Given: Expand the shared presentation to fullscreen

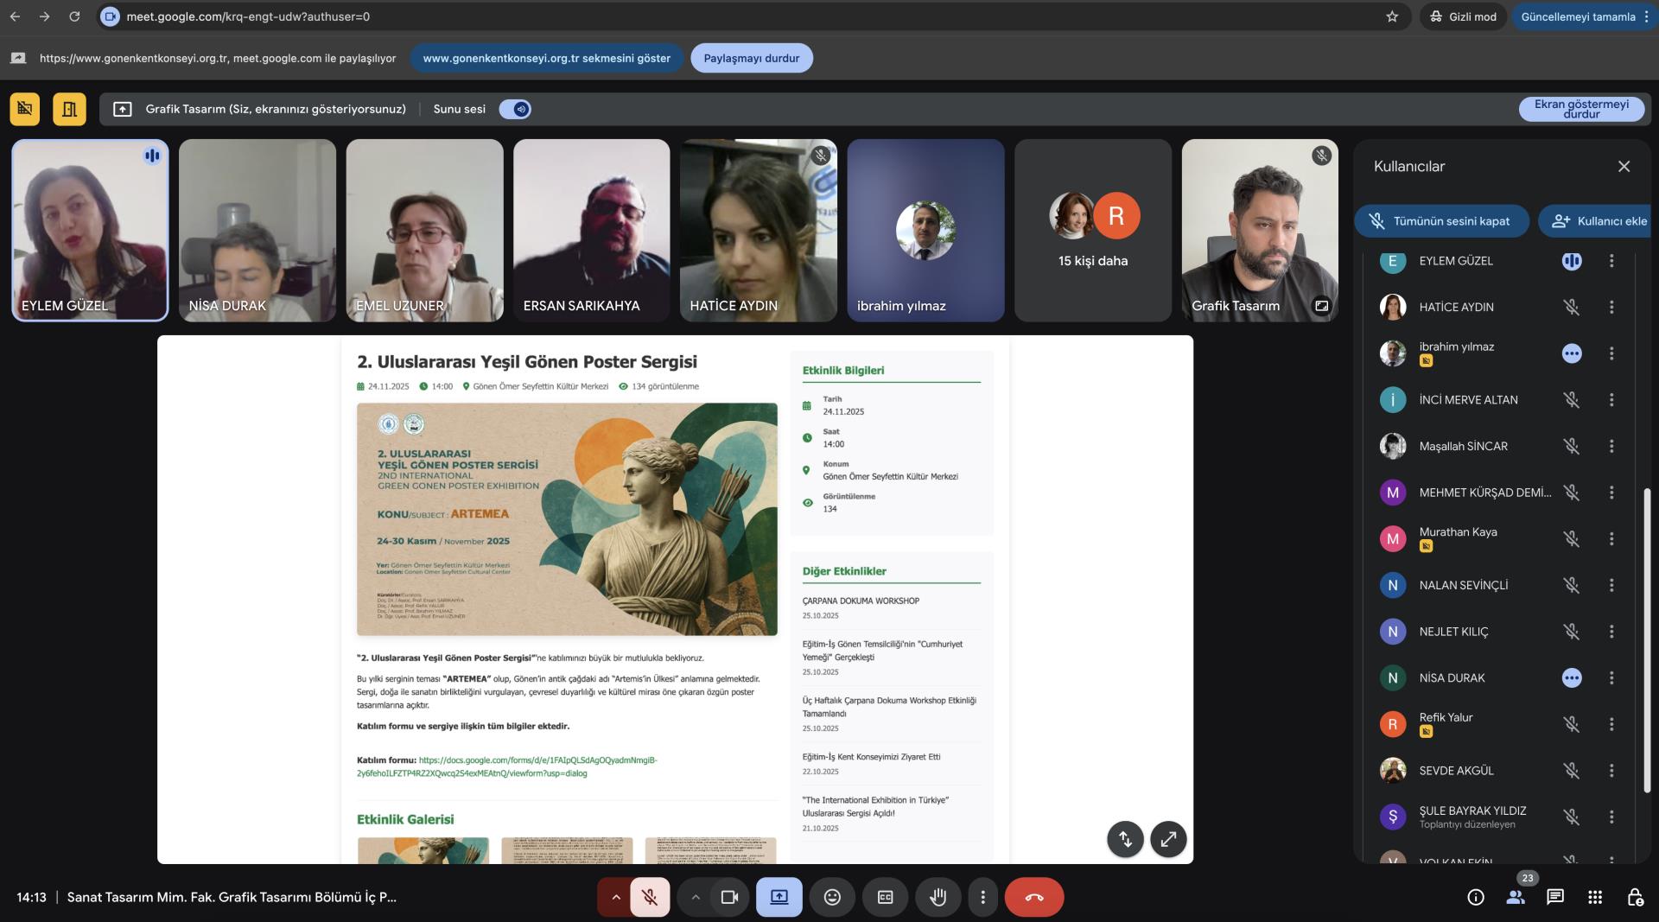Looking at the screenshot, I should click(1168, 838).
